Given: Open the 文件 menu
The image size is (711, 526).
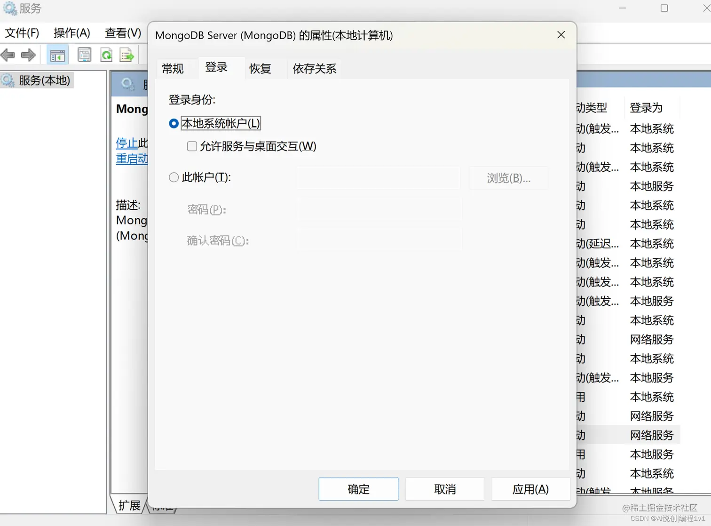Looking at the screenshot, I should tap(22, 33).
